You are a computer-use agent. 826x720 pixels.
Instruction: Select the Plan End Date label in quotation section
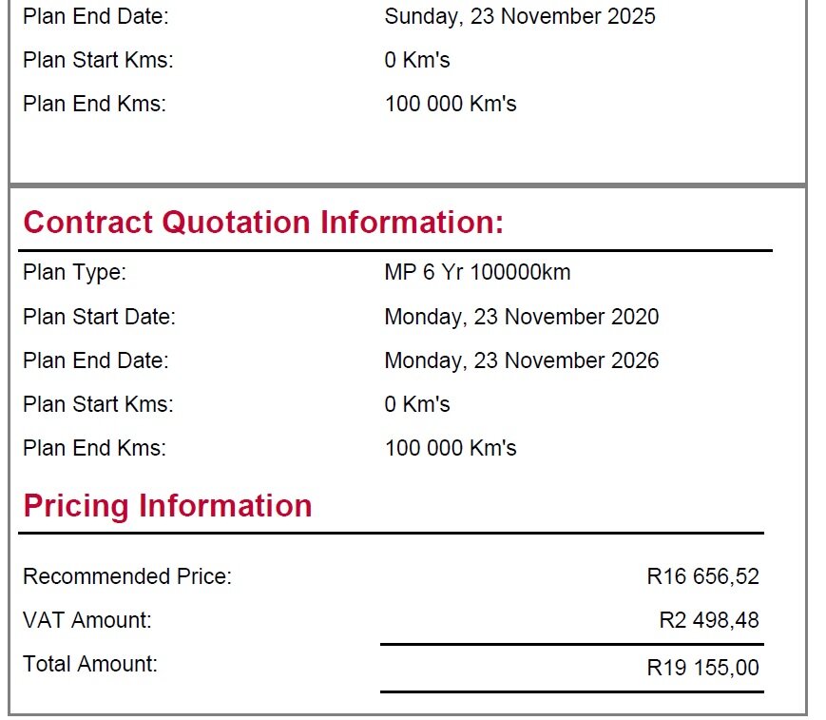click(x=96, y=361)
